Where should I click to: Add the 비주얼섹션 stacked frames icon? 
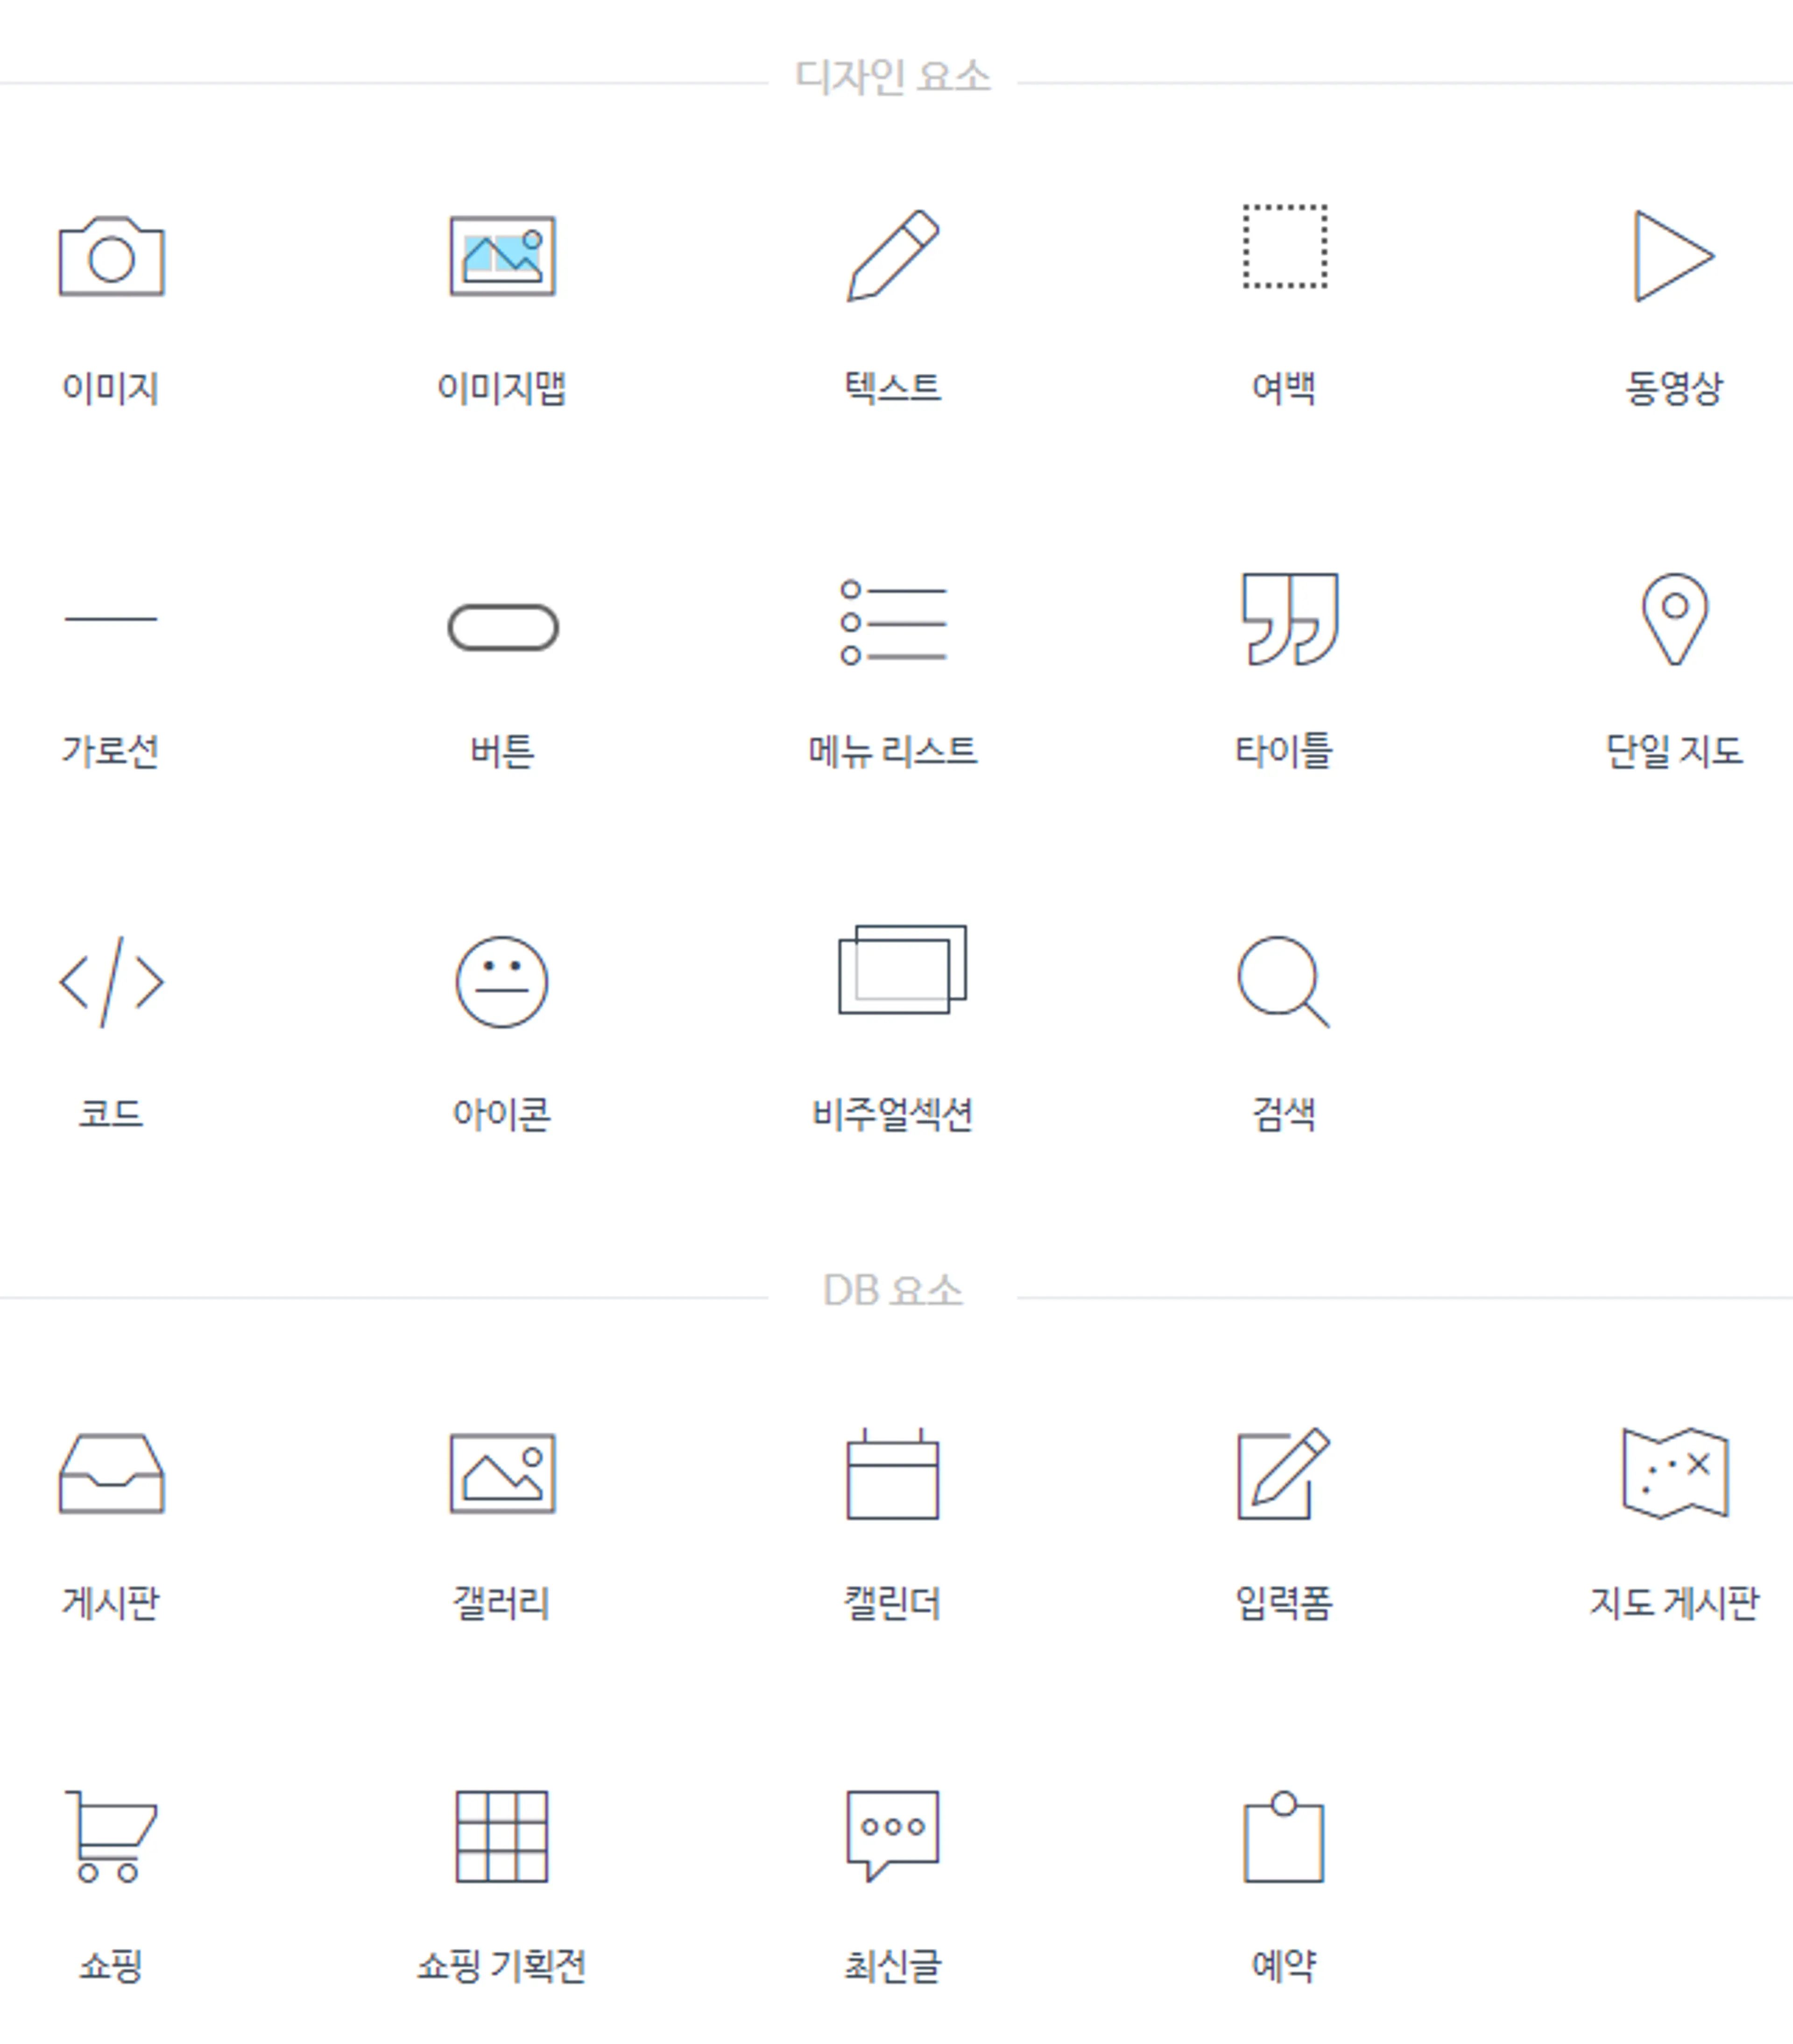pyautogui.click(x=902, y=970)
